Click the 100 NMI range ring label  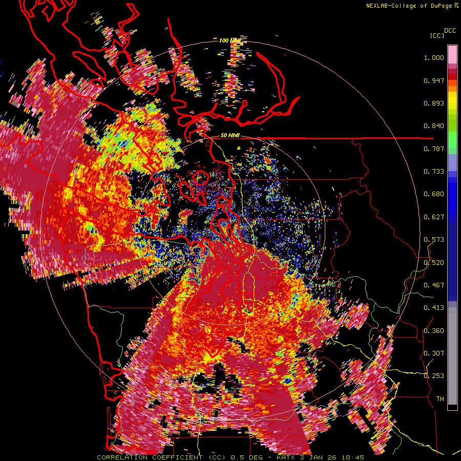[230, 40]
